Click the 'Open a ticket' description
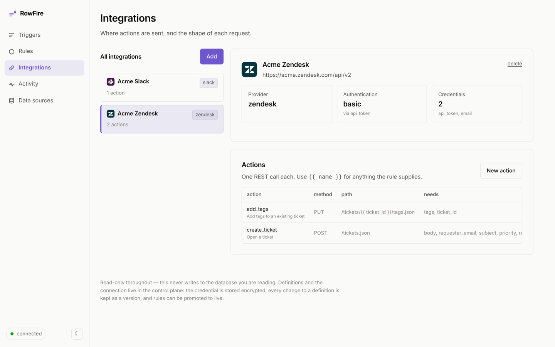 pyautogui.click(x=260, y=238)
